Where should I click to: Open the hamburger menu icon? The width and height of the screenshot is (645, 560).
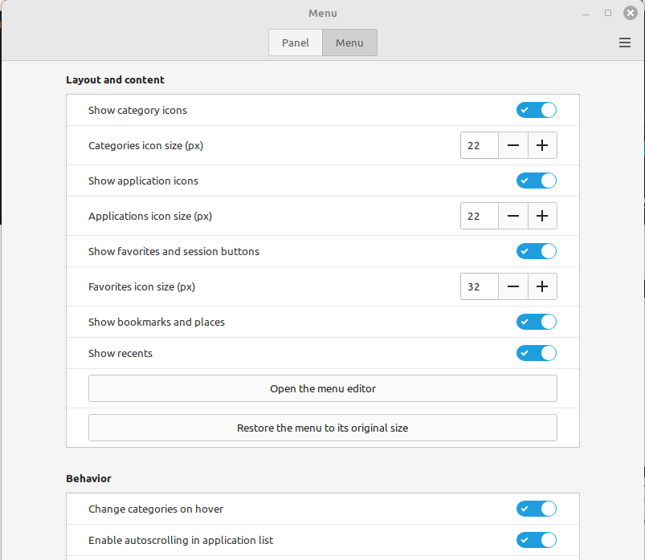tap(625, 43)
